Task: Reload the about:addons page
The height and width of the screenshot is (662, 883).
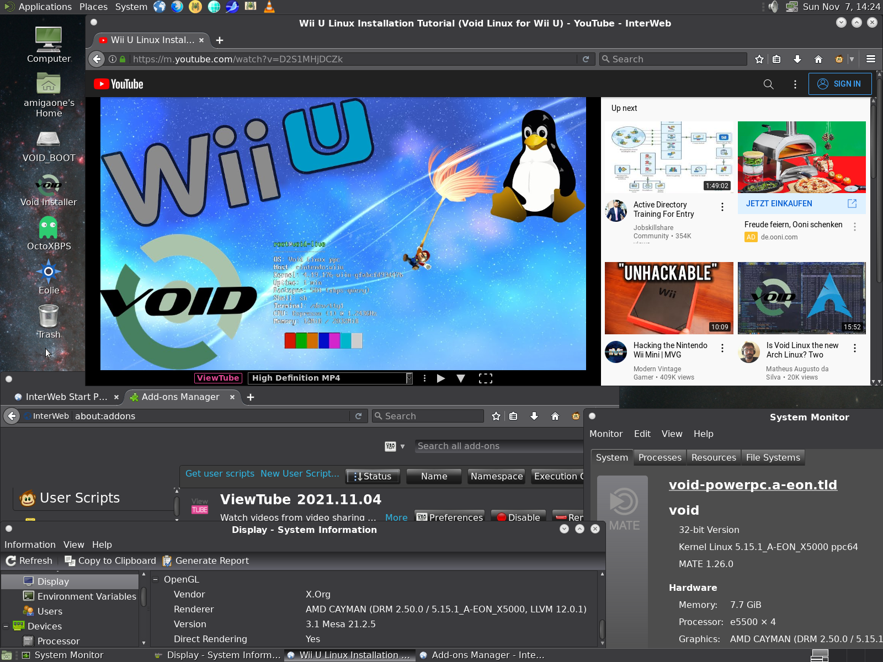Action: [x=358, y=416]
